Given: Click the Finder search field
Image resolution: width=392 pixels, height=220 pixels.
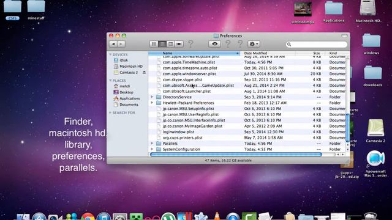Looking at the screenshot, I should point(317,45).
